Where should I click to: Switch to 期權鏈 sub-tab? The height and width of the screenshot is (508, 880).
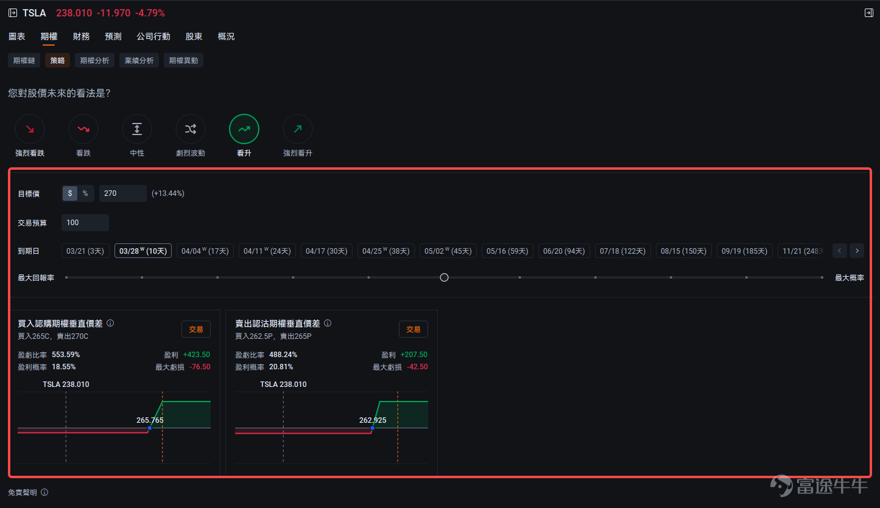click(x=24, y=60)
